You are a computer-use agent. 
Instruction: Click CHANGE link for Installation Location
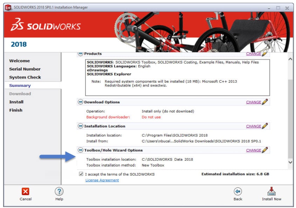tap(254, 126)
